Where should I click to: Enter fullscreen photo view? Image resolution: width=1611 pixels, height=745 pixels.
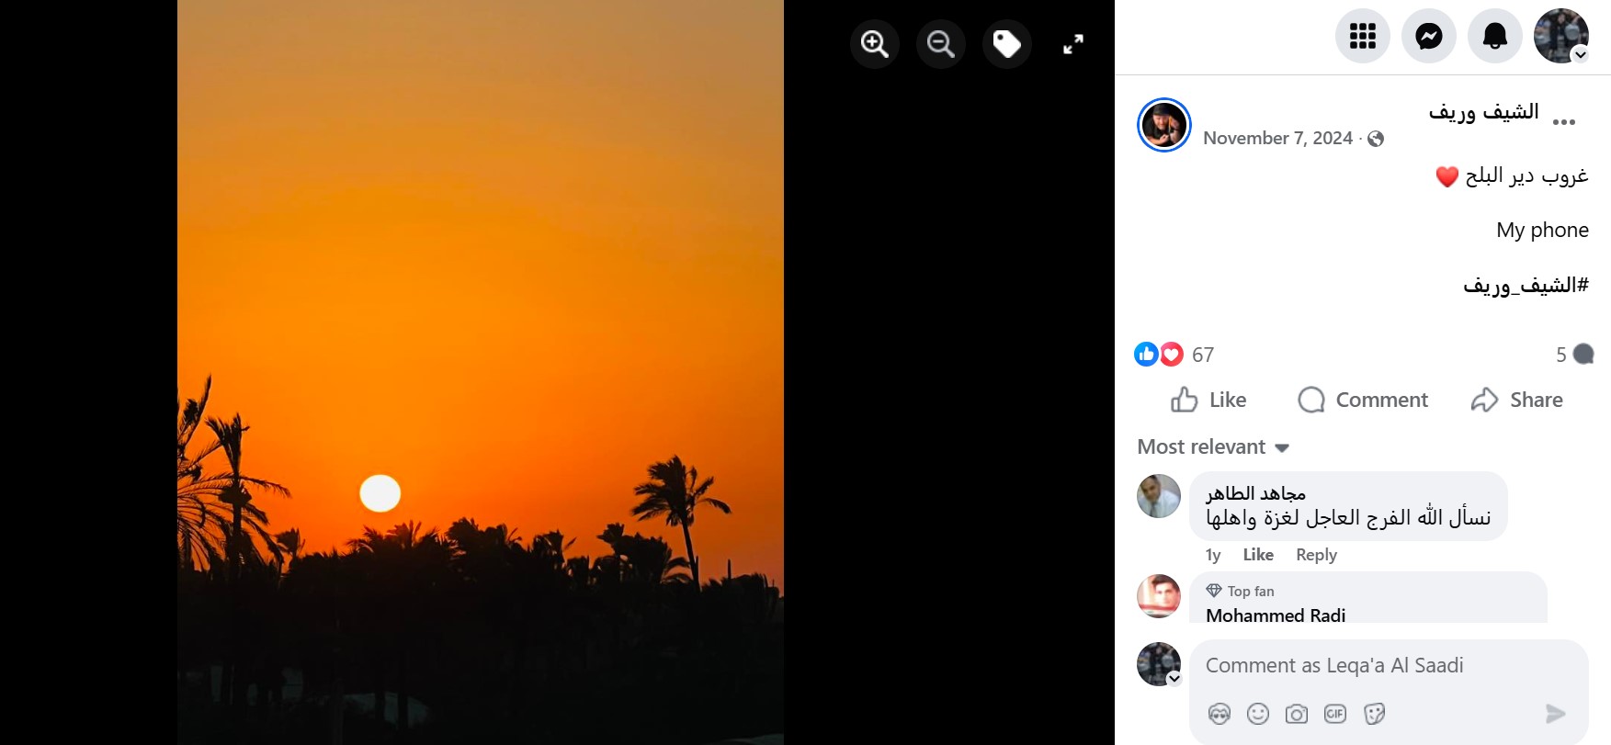click(1072, 43)
